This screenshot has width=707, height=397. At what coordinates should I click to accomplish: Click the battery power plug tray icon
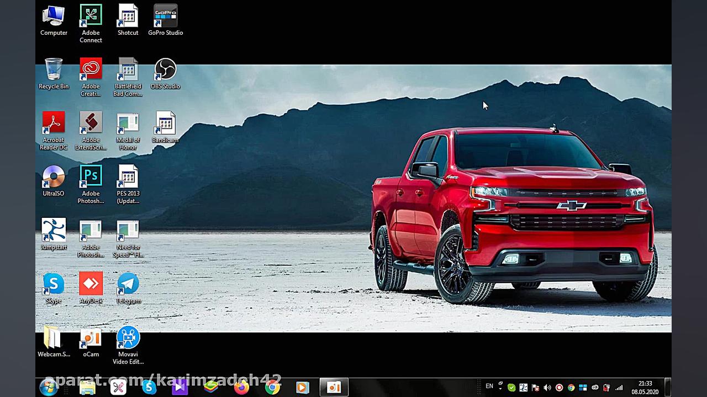pyautogui.click(x=606, y=388)
